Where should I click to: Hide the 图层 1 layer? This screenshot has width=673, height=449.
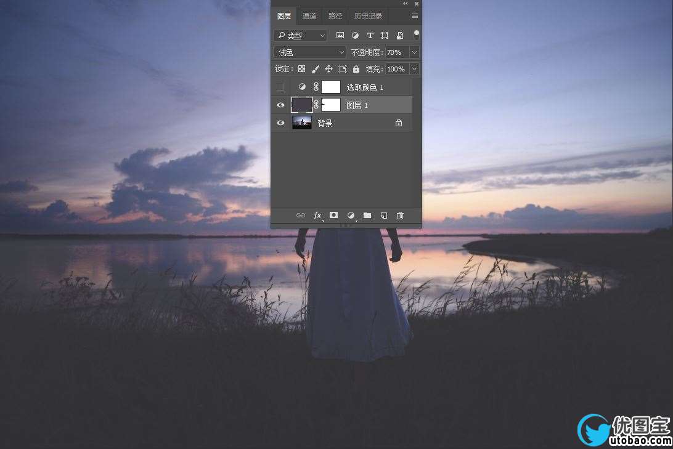coord(280,105)
